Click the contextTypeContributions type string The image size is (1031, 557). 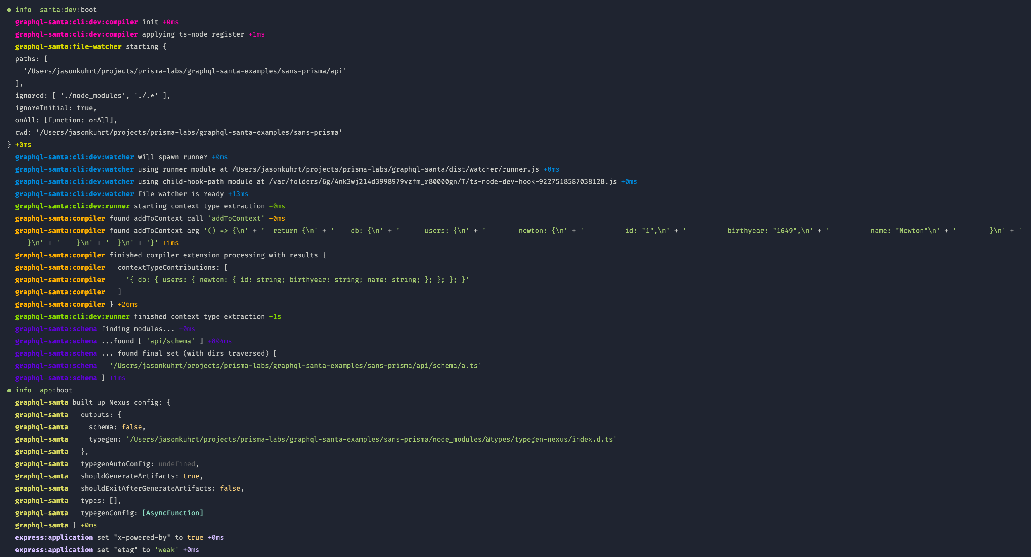point(297,280)
